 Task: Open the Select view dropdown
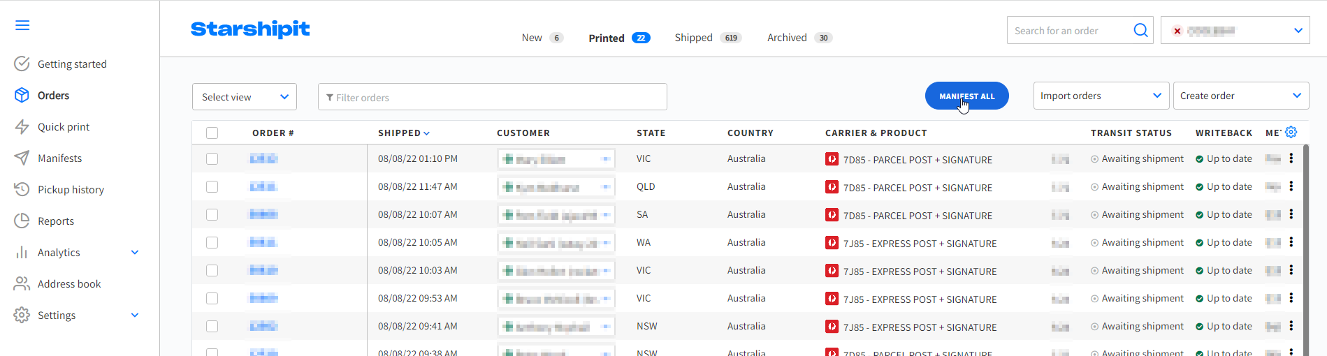[245, 96]
